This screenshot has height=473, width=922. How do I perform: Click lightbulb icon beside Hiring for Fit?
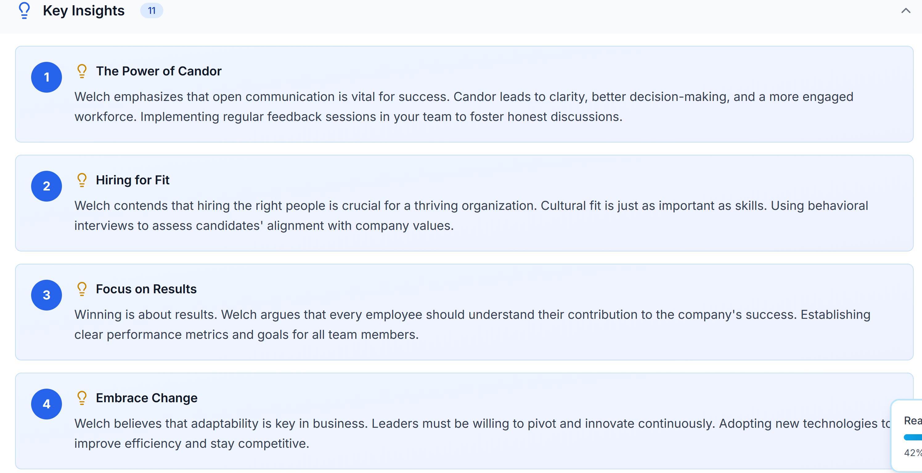pyautogui.click(x=82, y=180)
